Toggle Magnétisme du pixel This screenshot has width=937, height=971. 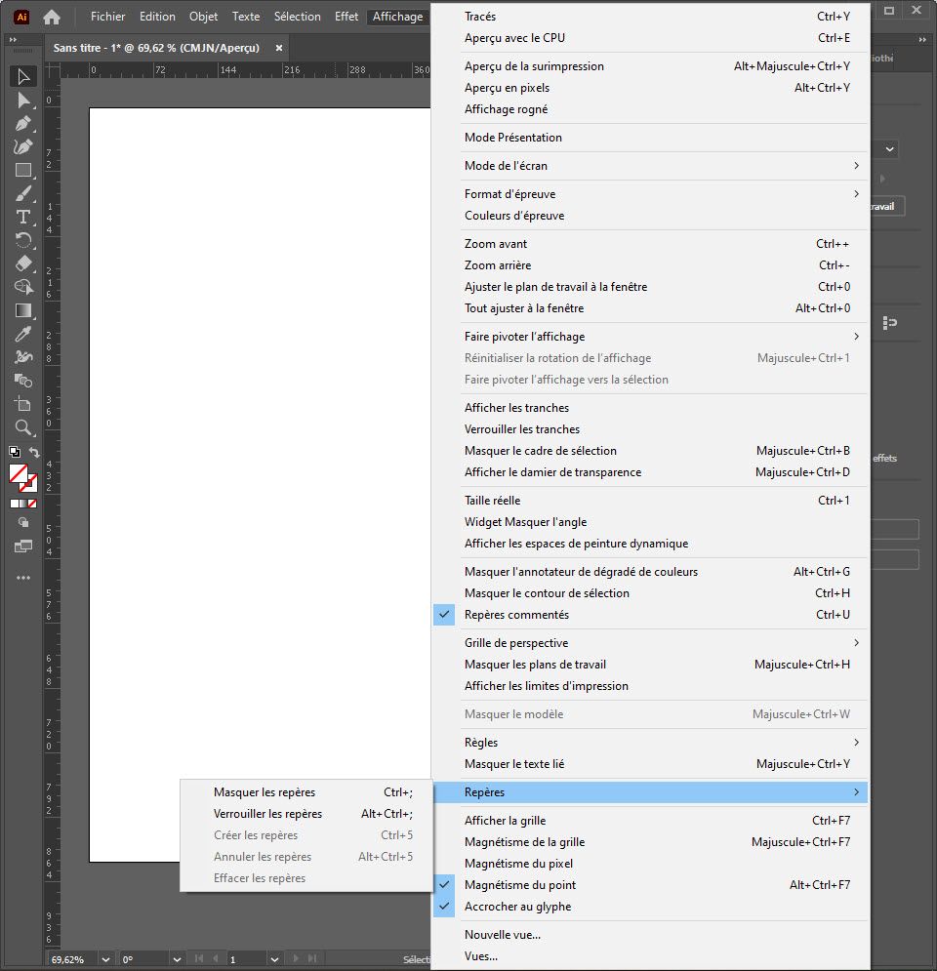[650, 864]
